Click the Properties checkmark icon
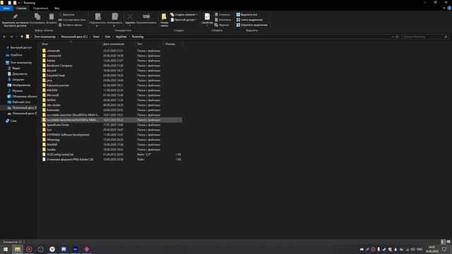 point(207,17)
